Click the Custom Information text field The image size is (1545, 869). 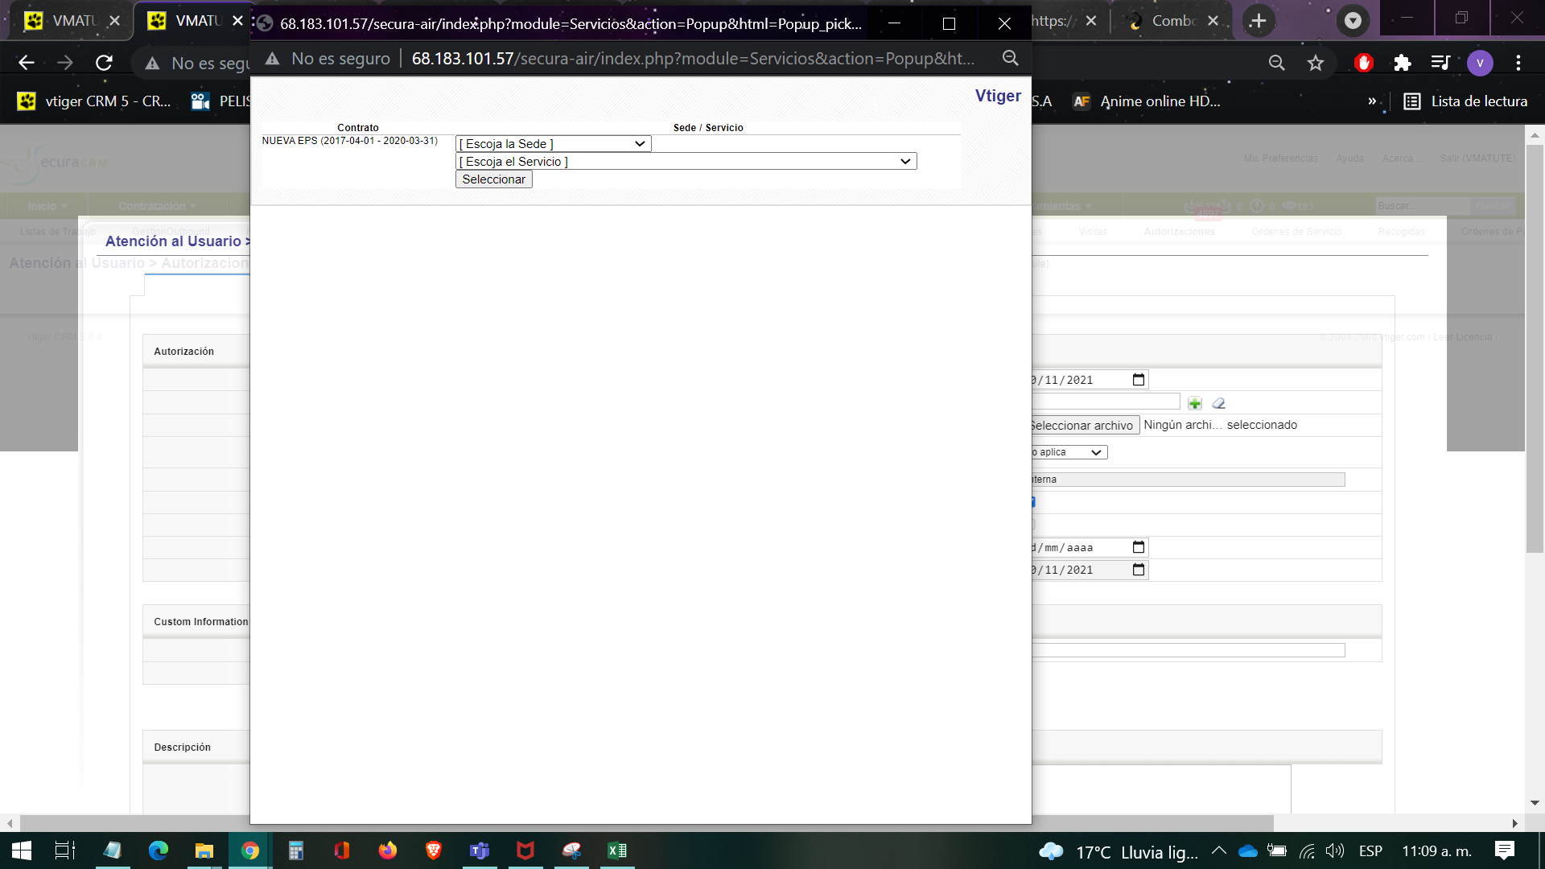(x=1188, y=650)
